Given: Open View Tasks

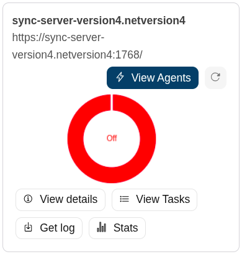Looking at the screenshot, I should (155, 200).
